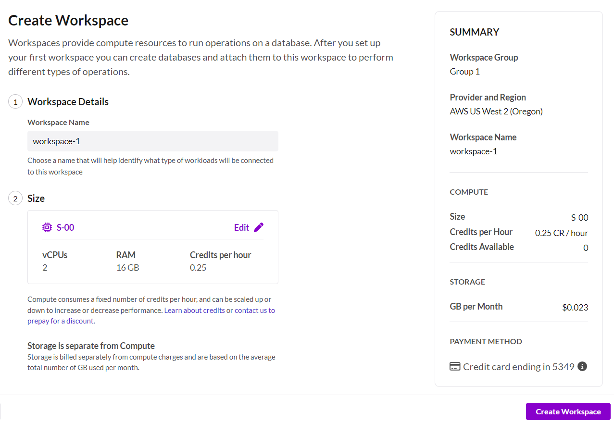Click the vCPUs label in the size card
The height and width of the screenshot is (423, 614).
click(55, 255)
